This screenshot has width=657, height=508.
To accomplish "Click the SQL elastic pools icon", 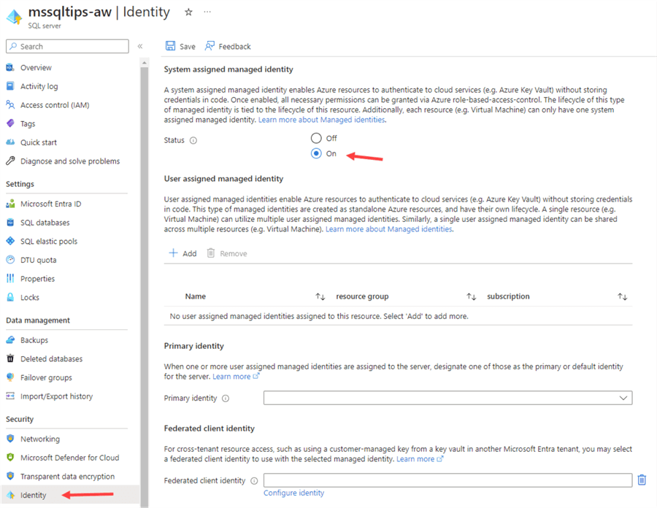I will 10,241.
